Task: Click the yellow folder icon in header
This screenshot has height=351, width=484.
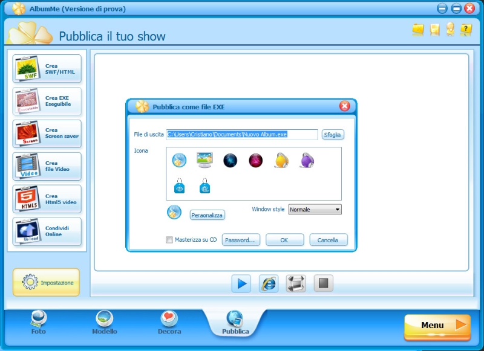Action: pos(418,30)
